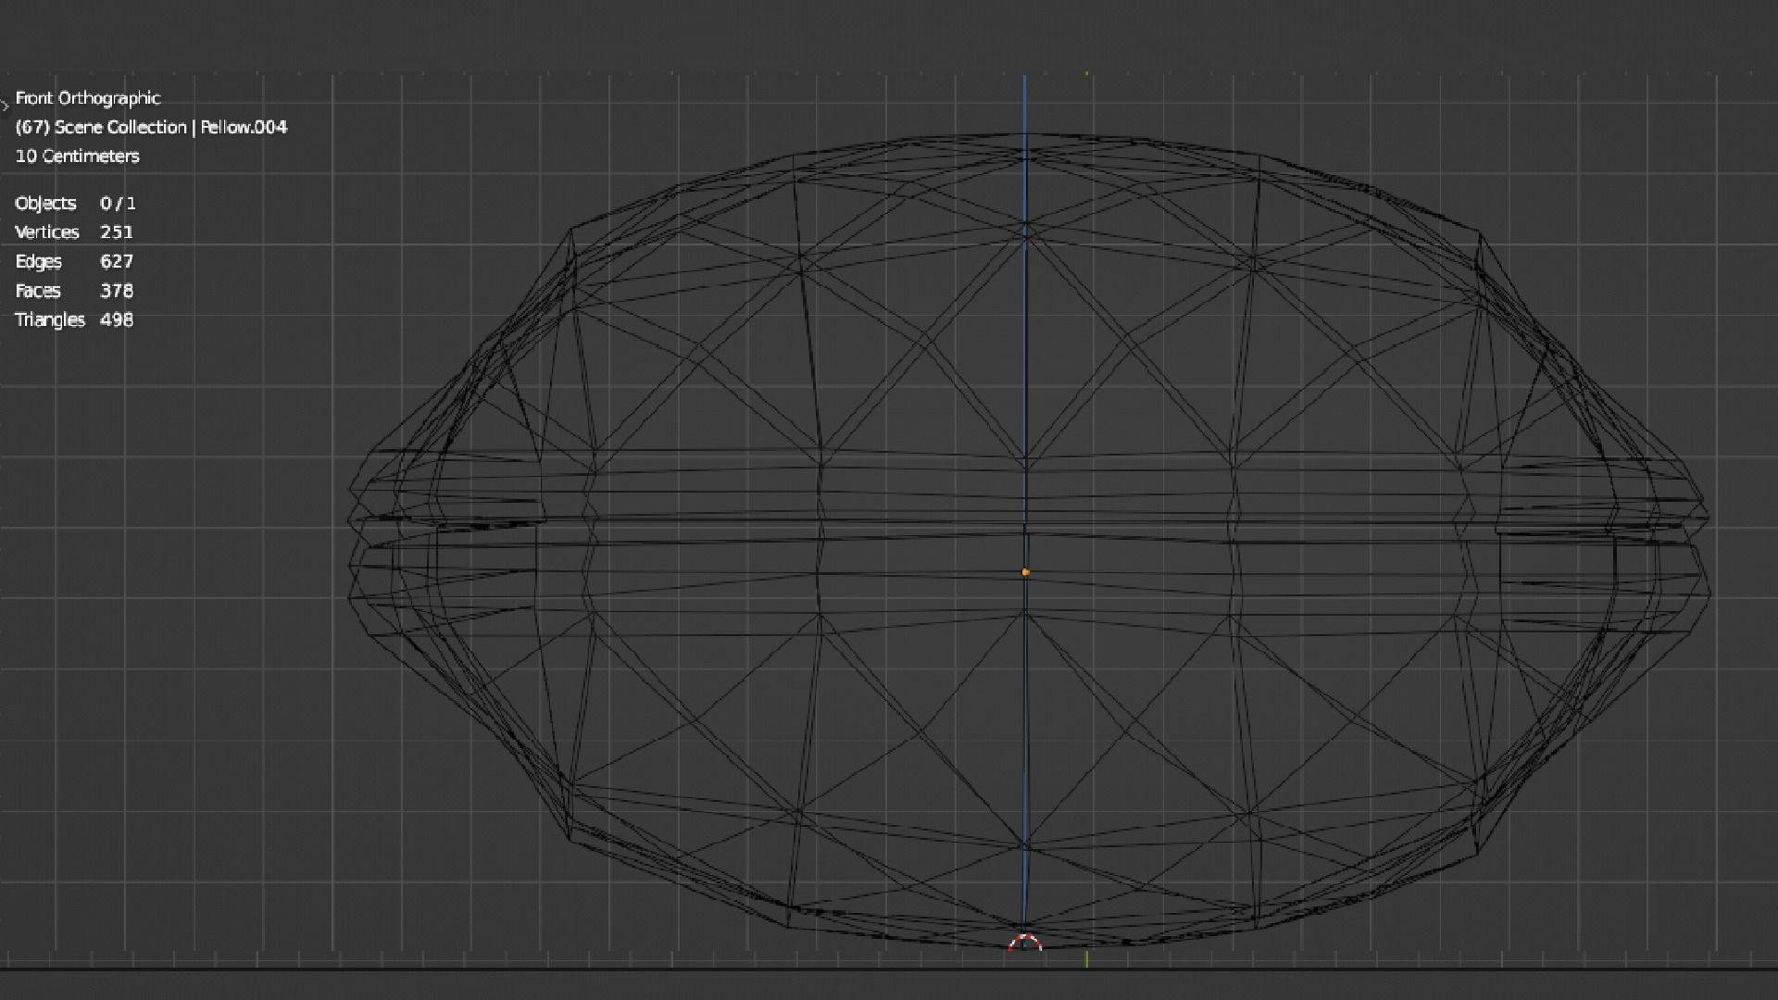Click the dark area divider below the viewport

889,968
